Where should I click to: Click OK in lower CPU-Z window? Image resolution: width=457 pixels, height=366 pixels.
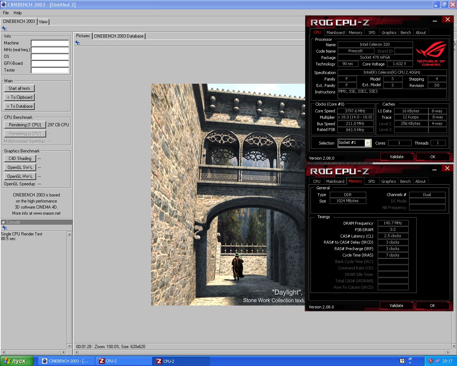tap(432, 306)
